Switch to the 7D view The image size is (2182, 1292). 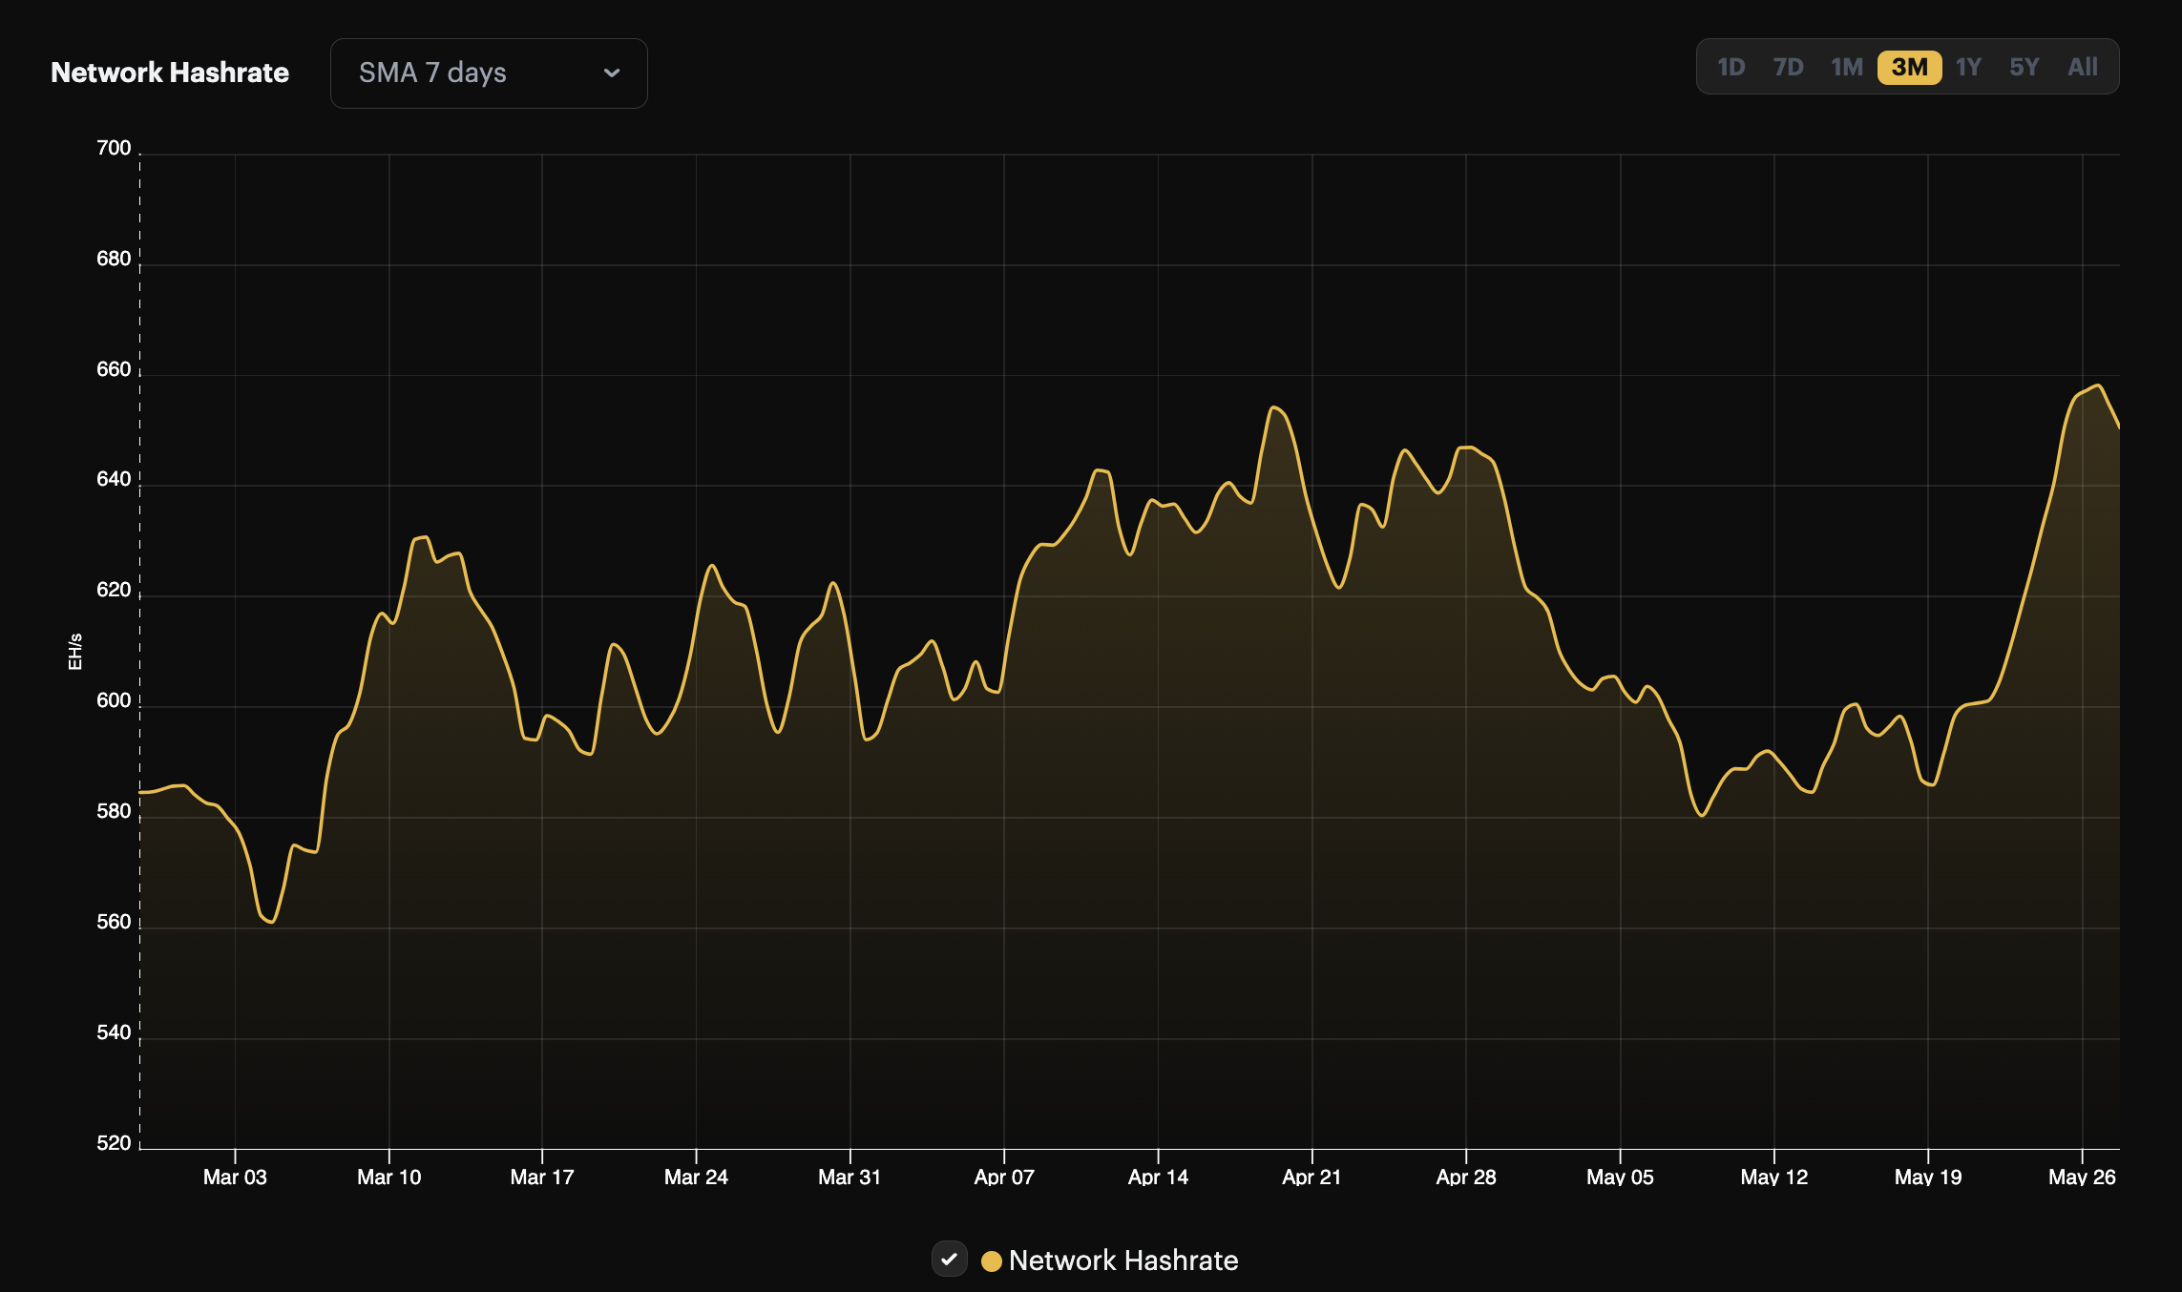coord(1789,67)
